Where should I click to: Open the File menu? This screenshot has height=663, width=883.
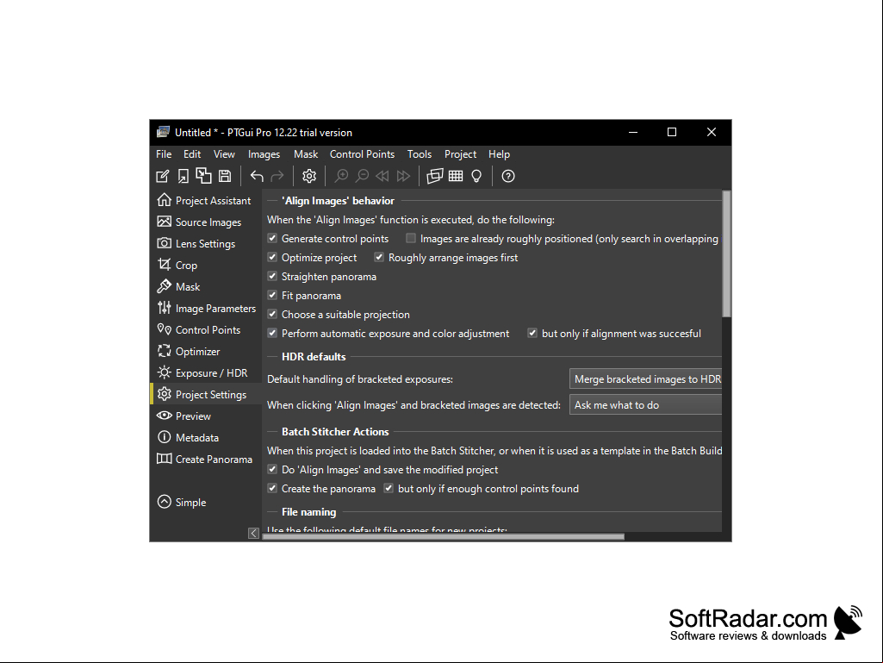pyautogui.click(x=164, y=154)
